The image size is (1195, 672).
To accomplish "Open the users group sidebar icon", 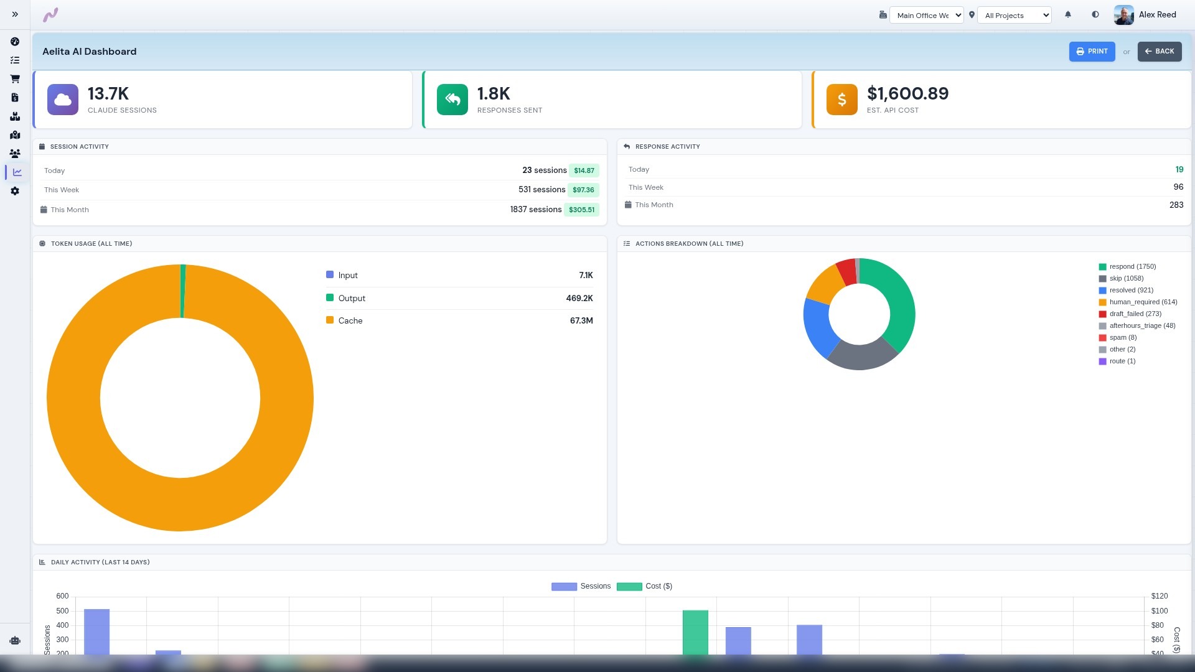I will (15, 154).
